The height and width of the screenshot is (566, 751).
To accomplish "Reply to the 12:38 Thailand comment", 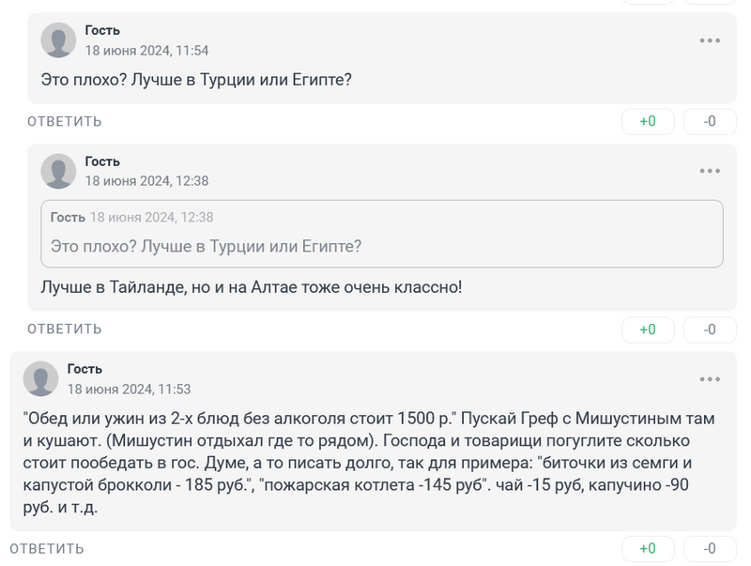I will (x=65, y=329).
